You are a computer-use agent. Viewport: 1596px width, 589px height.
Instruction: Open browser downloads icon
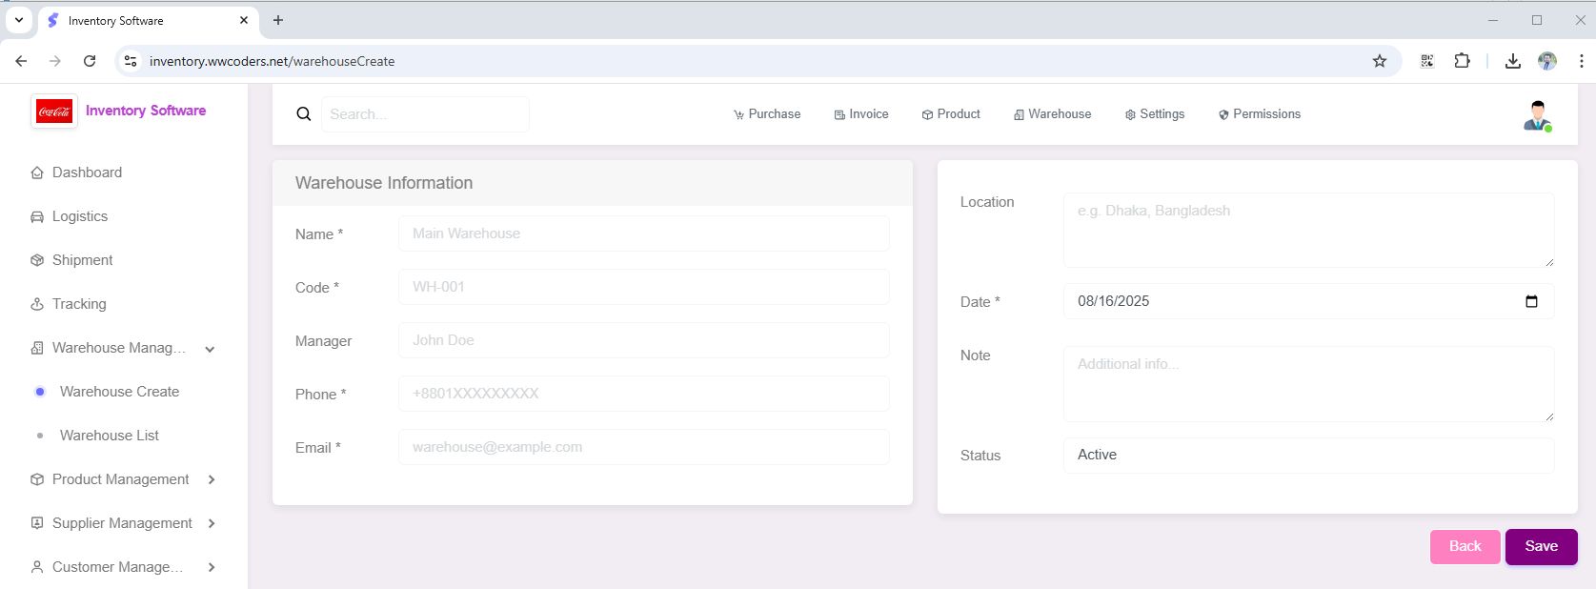tap(1512, 61)
